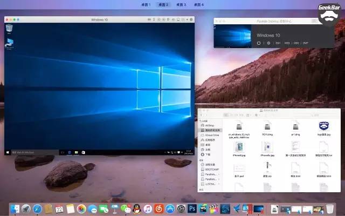Open the Photos app in the Dock
Image resolution: width=345 pixels, height=216 pixels.
[x=81, y=209]
